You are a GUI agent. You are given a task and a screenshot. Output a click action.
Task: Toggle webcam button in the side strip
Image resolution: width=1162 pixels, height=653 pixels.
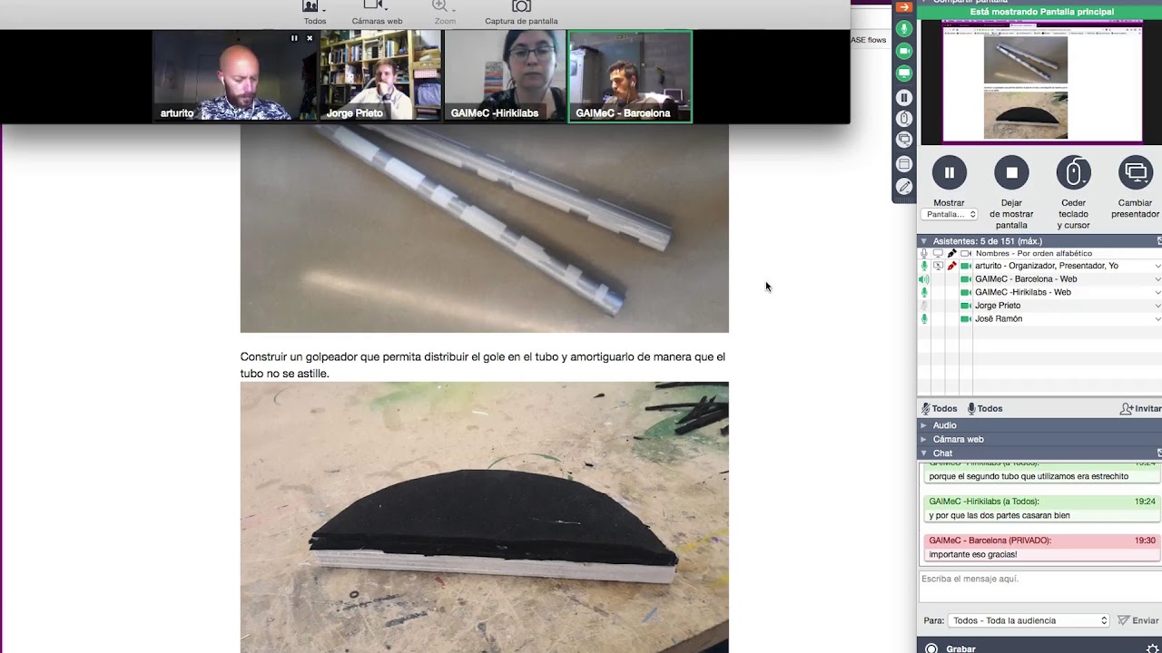click(903, 51)
